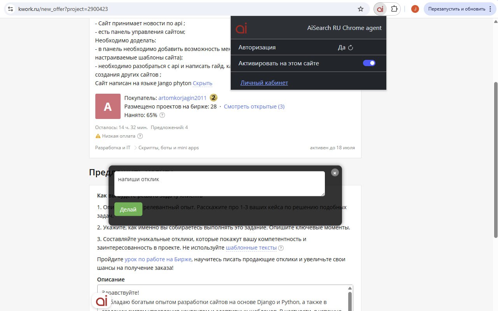498x311 pixels.
Task: Click the Авторизация row label
Action: (x=257, y=47)
